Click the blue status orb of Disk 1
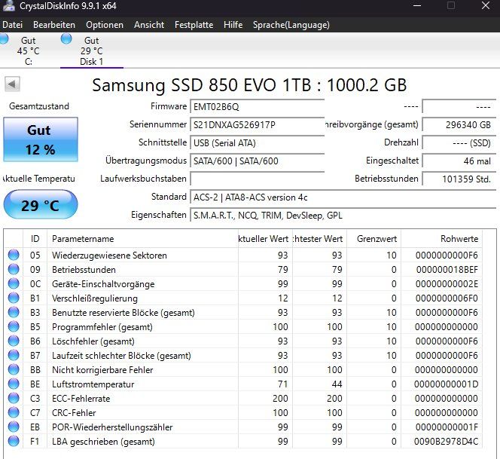Screen dimensions: 500x459 pyautogui.click(x=66, y=39)
